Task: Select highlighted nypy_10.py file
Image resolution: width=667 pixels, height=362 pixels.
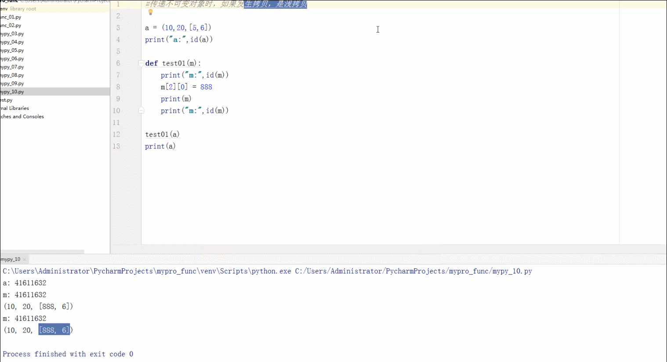Action: coord(55,92)
